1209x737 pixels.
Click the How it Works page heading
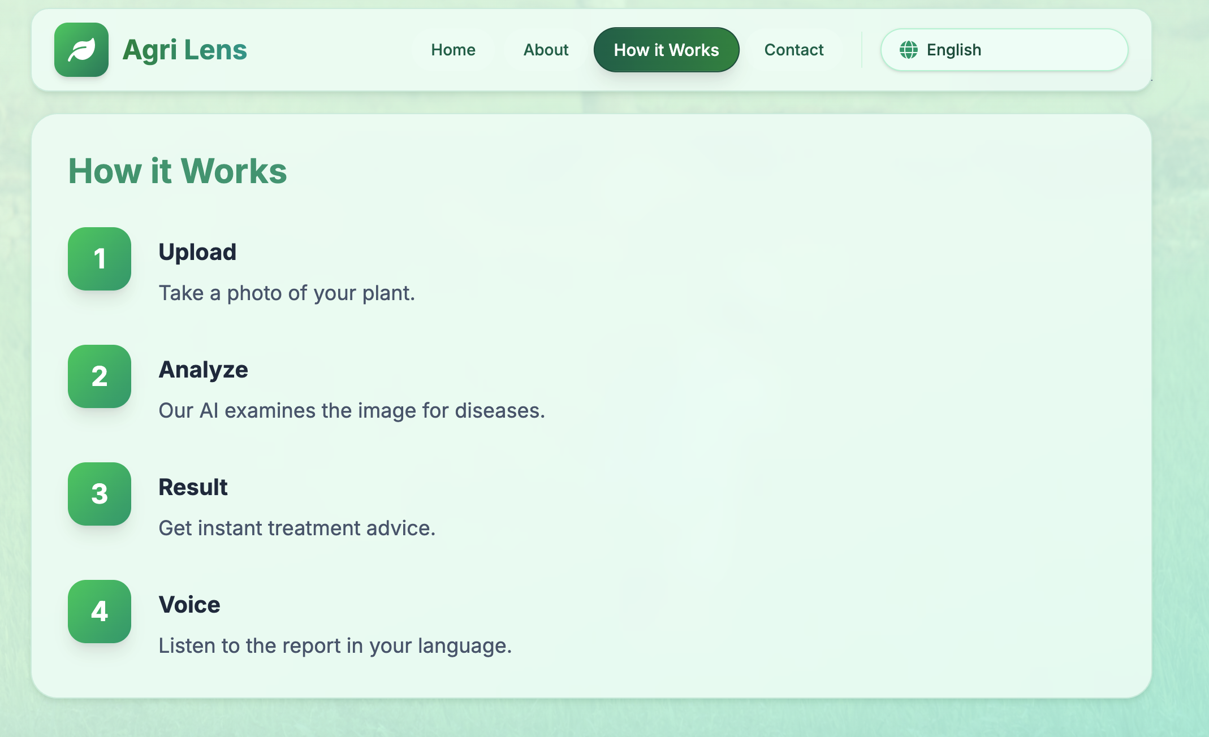(x=178, y=171)
